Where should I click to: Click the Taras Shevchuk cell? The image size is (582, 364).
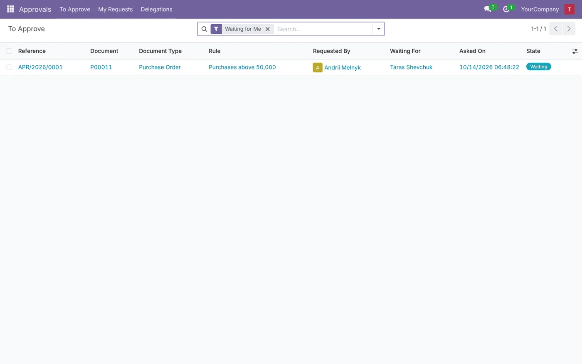411,67
